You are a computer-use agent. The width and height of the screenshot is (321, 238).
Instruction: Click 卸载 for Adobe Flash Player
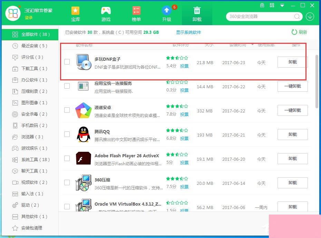tap(293, 159)
